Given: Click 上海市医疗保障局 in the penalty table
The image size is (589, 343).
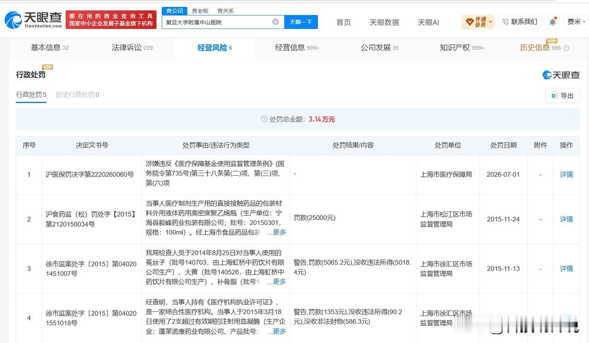Looking at the screenshot, I should [446, 175].
